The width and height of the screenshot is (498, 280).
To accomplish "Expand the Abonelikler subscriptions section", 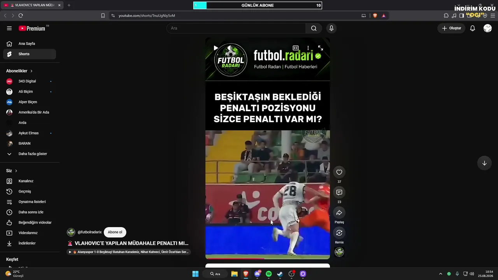I will click(x=19, y=71).
